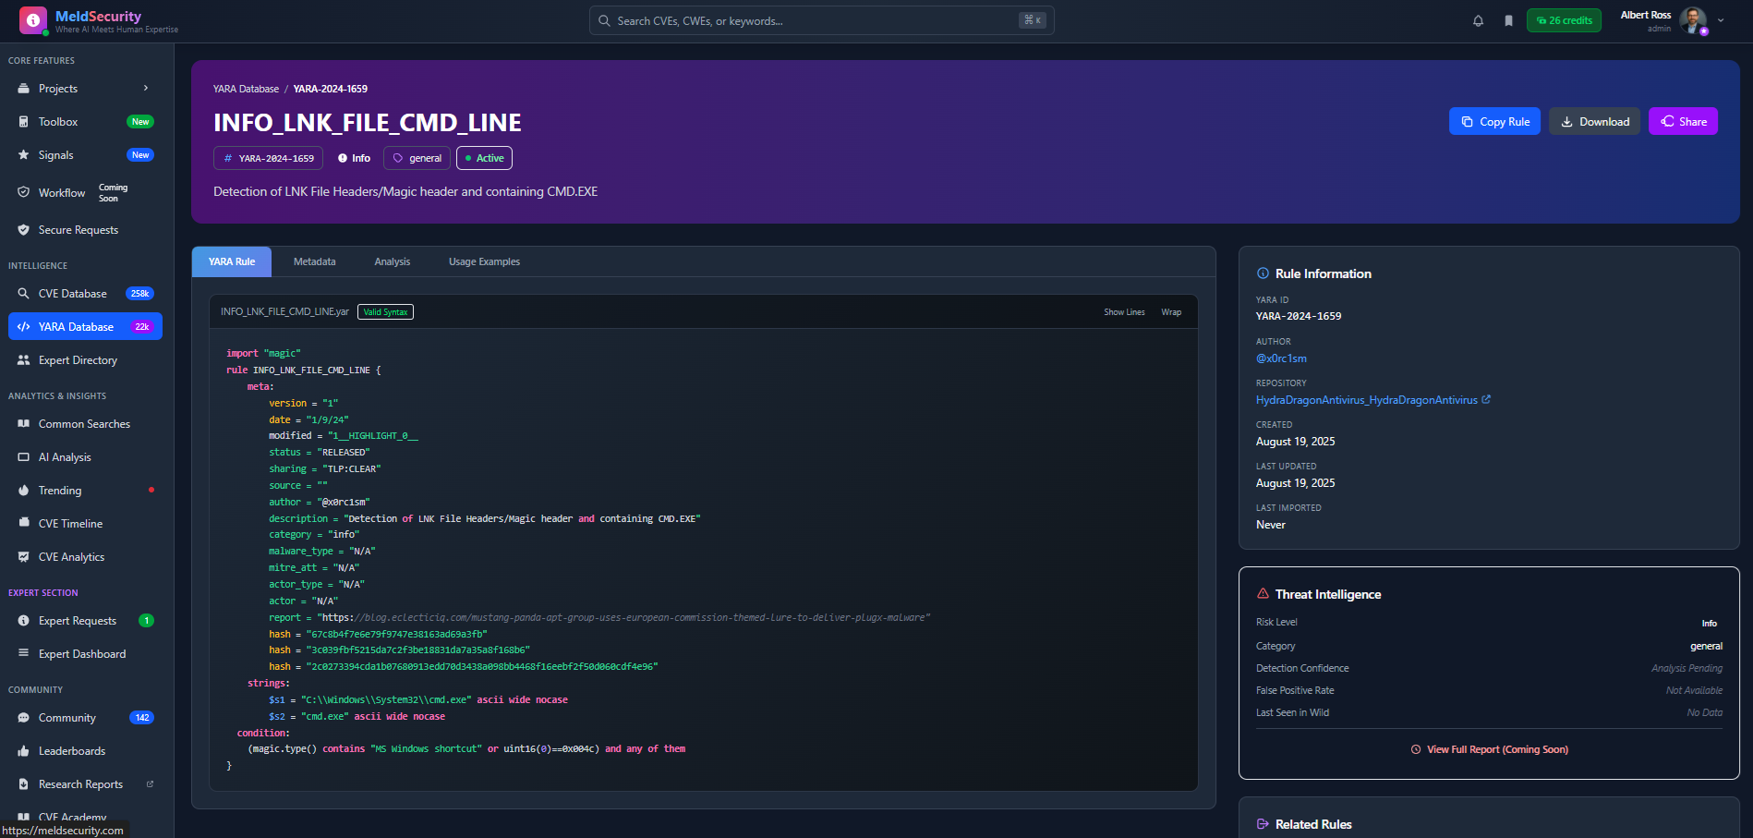Open Common Searches book icon

(x=23, y=423)
